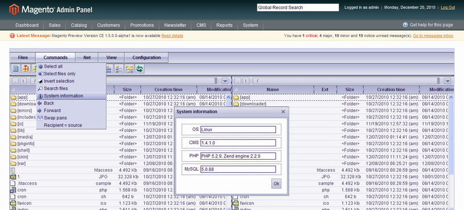The image size is (464, 210).
Task: Choose Recipient = source menu entry
Action: (71, 125)
